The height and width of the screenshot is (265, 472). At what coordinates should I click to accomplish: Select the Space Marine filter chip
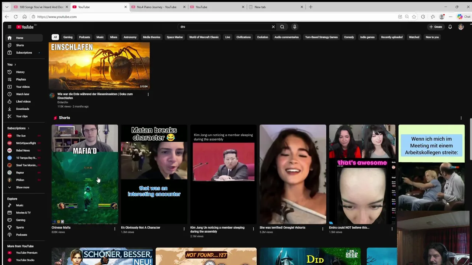175,37
